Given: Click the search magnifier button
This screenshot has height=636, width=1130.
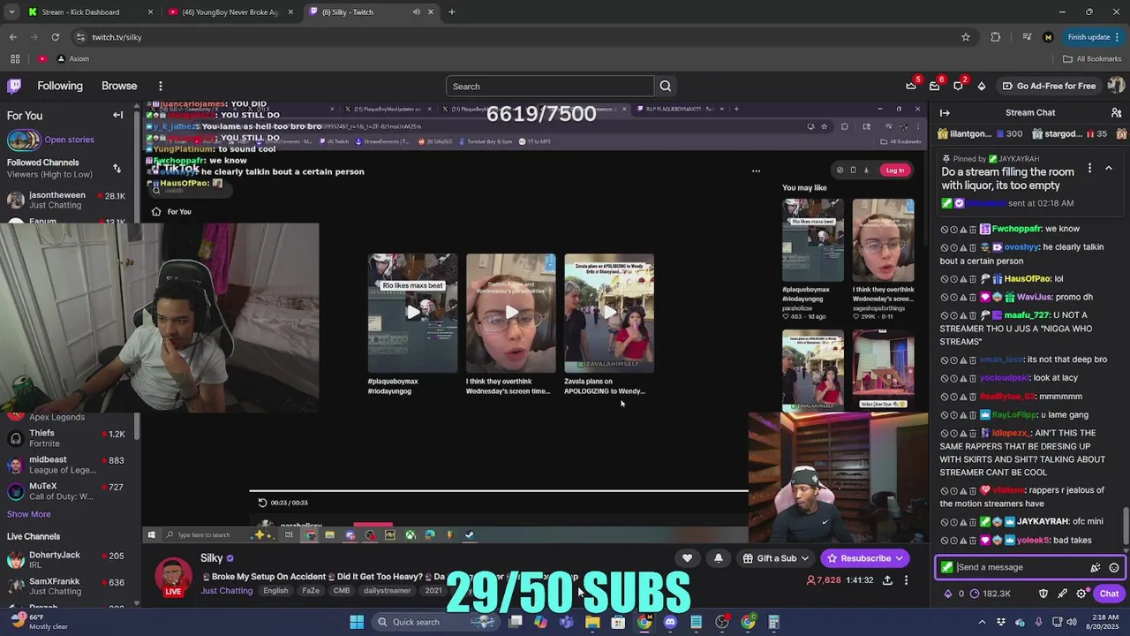Looking at the screenshot, I should pyautogui.click(x=666, y=87).
